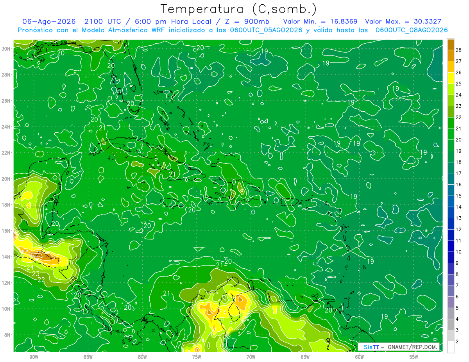Click legend value "25" on color bar
Image resolution: width=469 pixels, height=362 pixels.
(x=459, y=84)
